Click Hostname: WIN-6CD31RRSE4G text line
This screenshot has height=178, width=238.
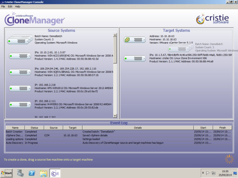(74, 56)
